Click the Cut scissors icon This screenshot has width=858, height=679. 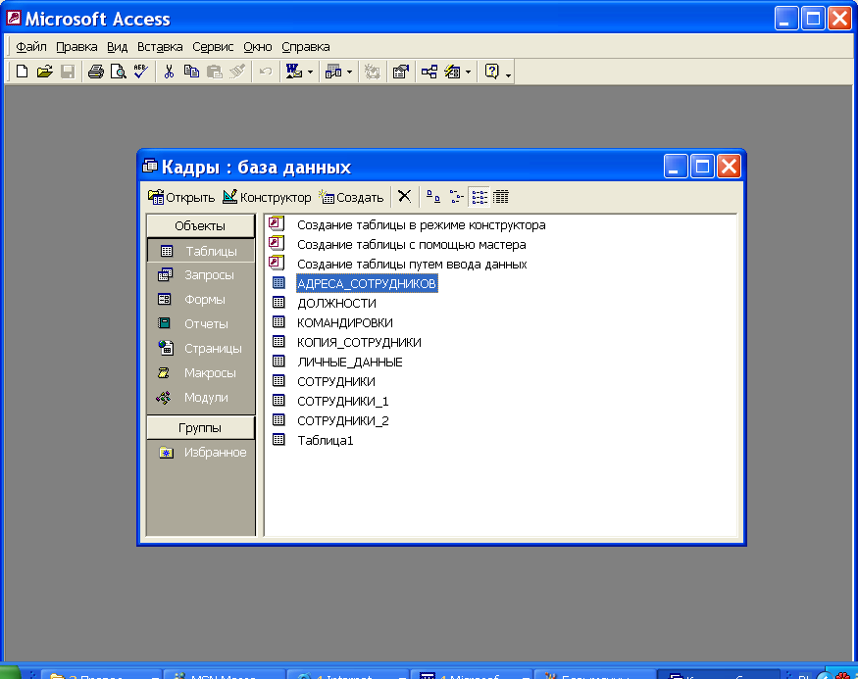[169, 72]
